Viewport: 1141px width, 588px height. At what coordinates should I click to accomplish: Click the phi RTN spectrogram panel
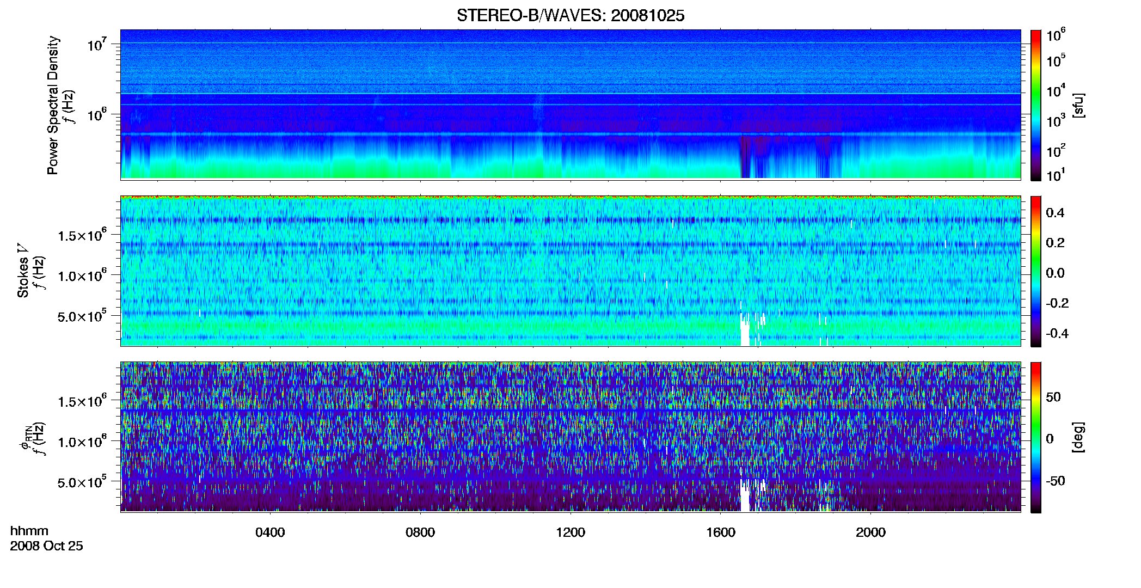tap(570, 437)
